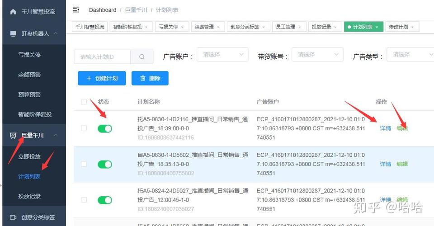Collapse the 盯盘机器人 menu chevron
Viewport: 434px width, 226px height.
pyautogui.click(x=56, y=33)
